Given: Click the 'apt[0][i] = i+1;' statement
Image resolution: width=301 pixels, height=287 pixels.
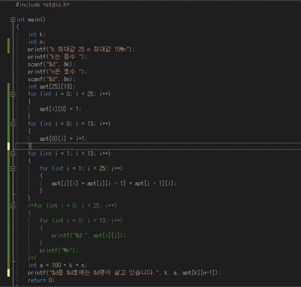Looking at the screenshot, I should click(64, 139).
